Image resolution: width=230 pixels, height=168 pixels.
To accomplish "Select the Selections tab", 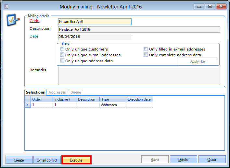I will (35, 92).
